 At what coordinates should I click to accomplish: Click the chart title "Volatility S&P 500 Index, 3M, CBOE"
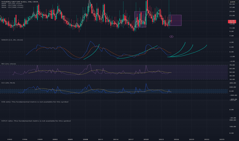click(x=20, y=2)
